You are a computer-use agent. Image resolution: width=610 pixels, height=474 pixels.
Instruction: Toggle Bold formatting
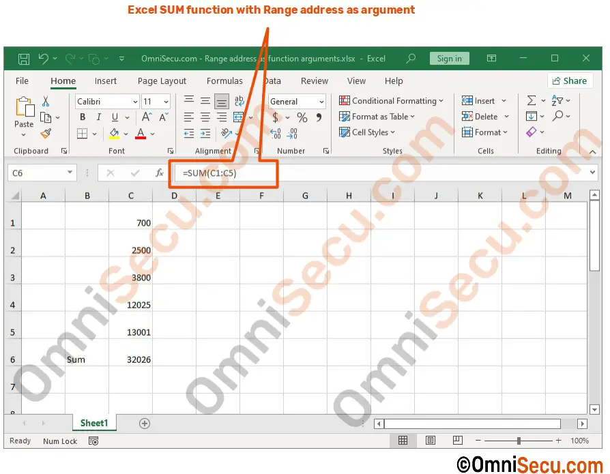coord(82,117)
